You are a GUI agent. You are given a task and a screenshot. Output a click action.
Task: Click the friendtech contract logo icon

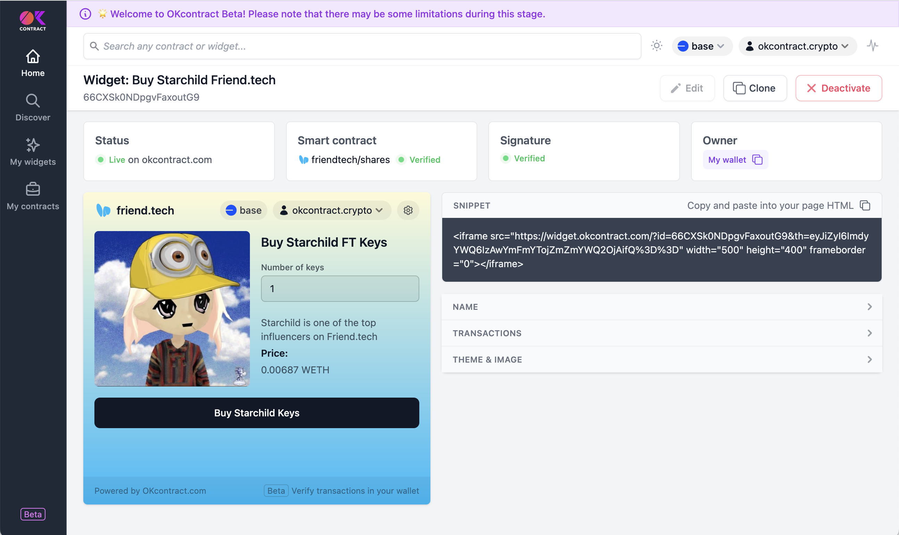tap(304, 160)
